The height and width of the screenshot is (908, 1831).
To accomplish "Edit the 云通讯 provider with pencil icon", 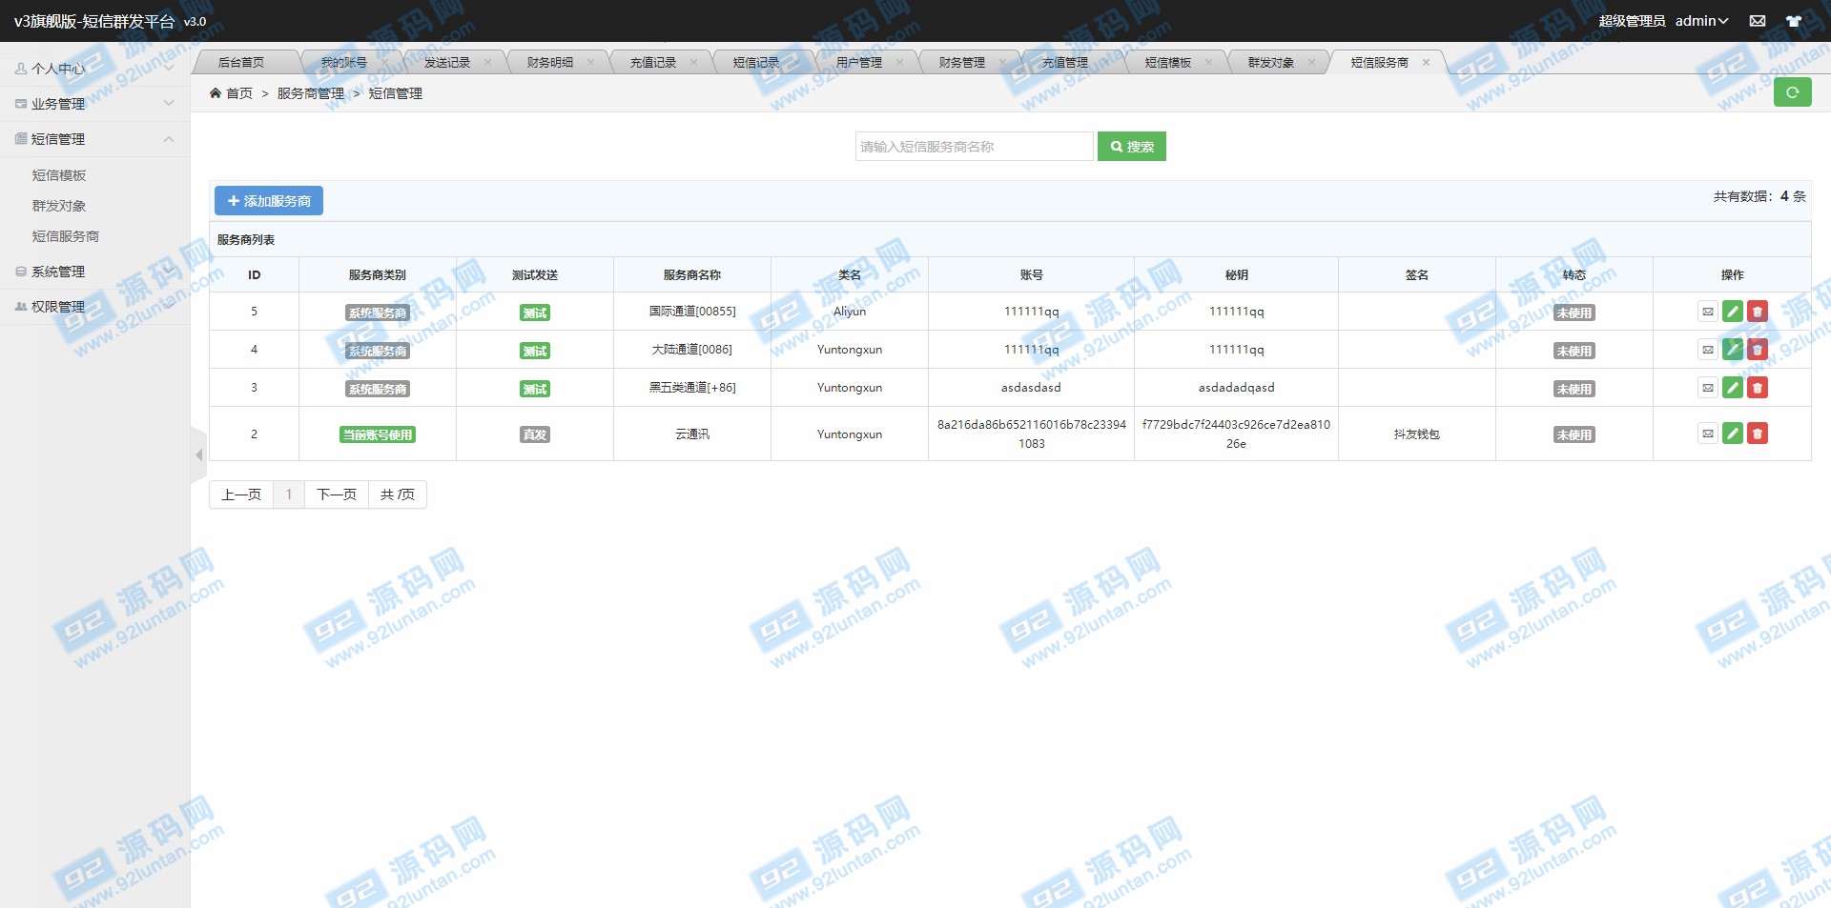I will 1733,434.
